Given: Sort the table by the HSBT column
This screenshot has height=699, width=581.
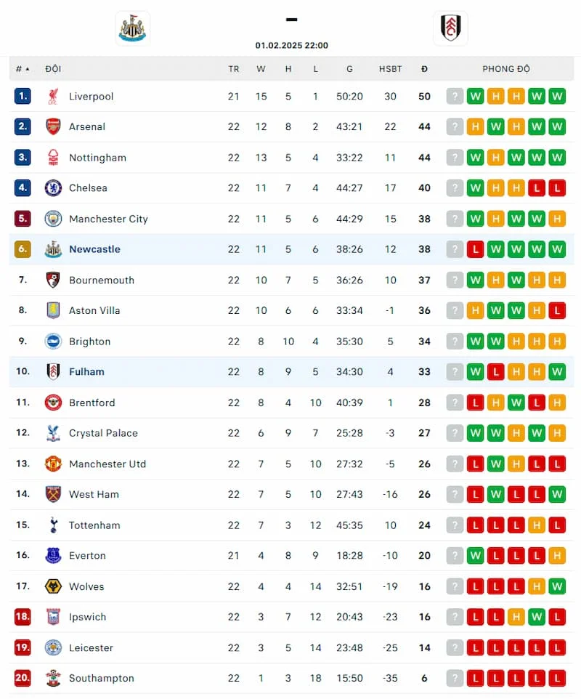Looking at the screenshot, I should [390, 69].
